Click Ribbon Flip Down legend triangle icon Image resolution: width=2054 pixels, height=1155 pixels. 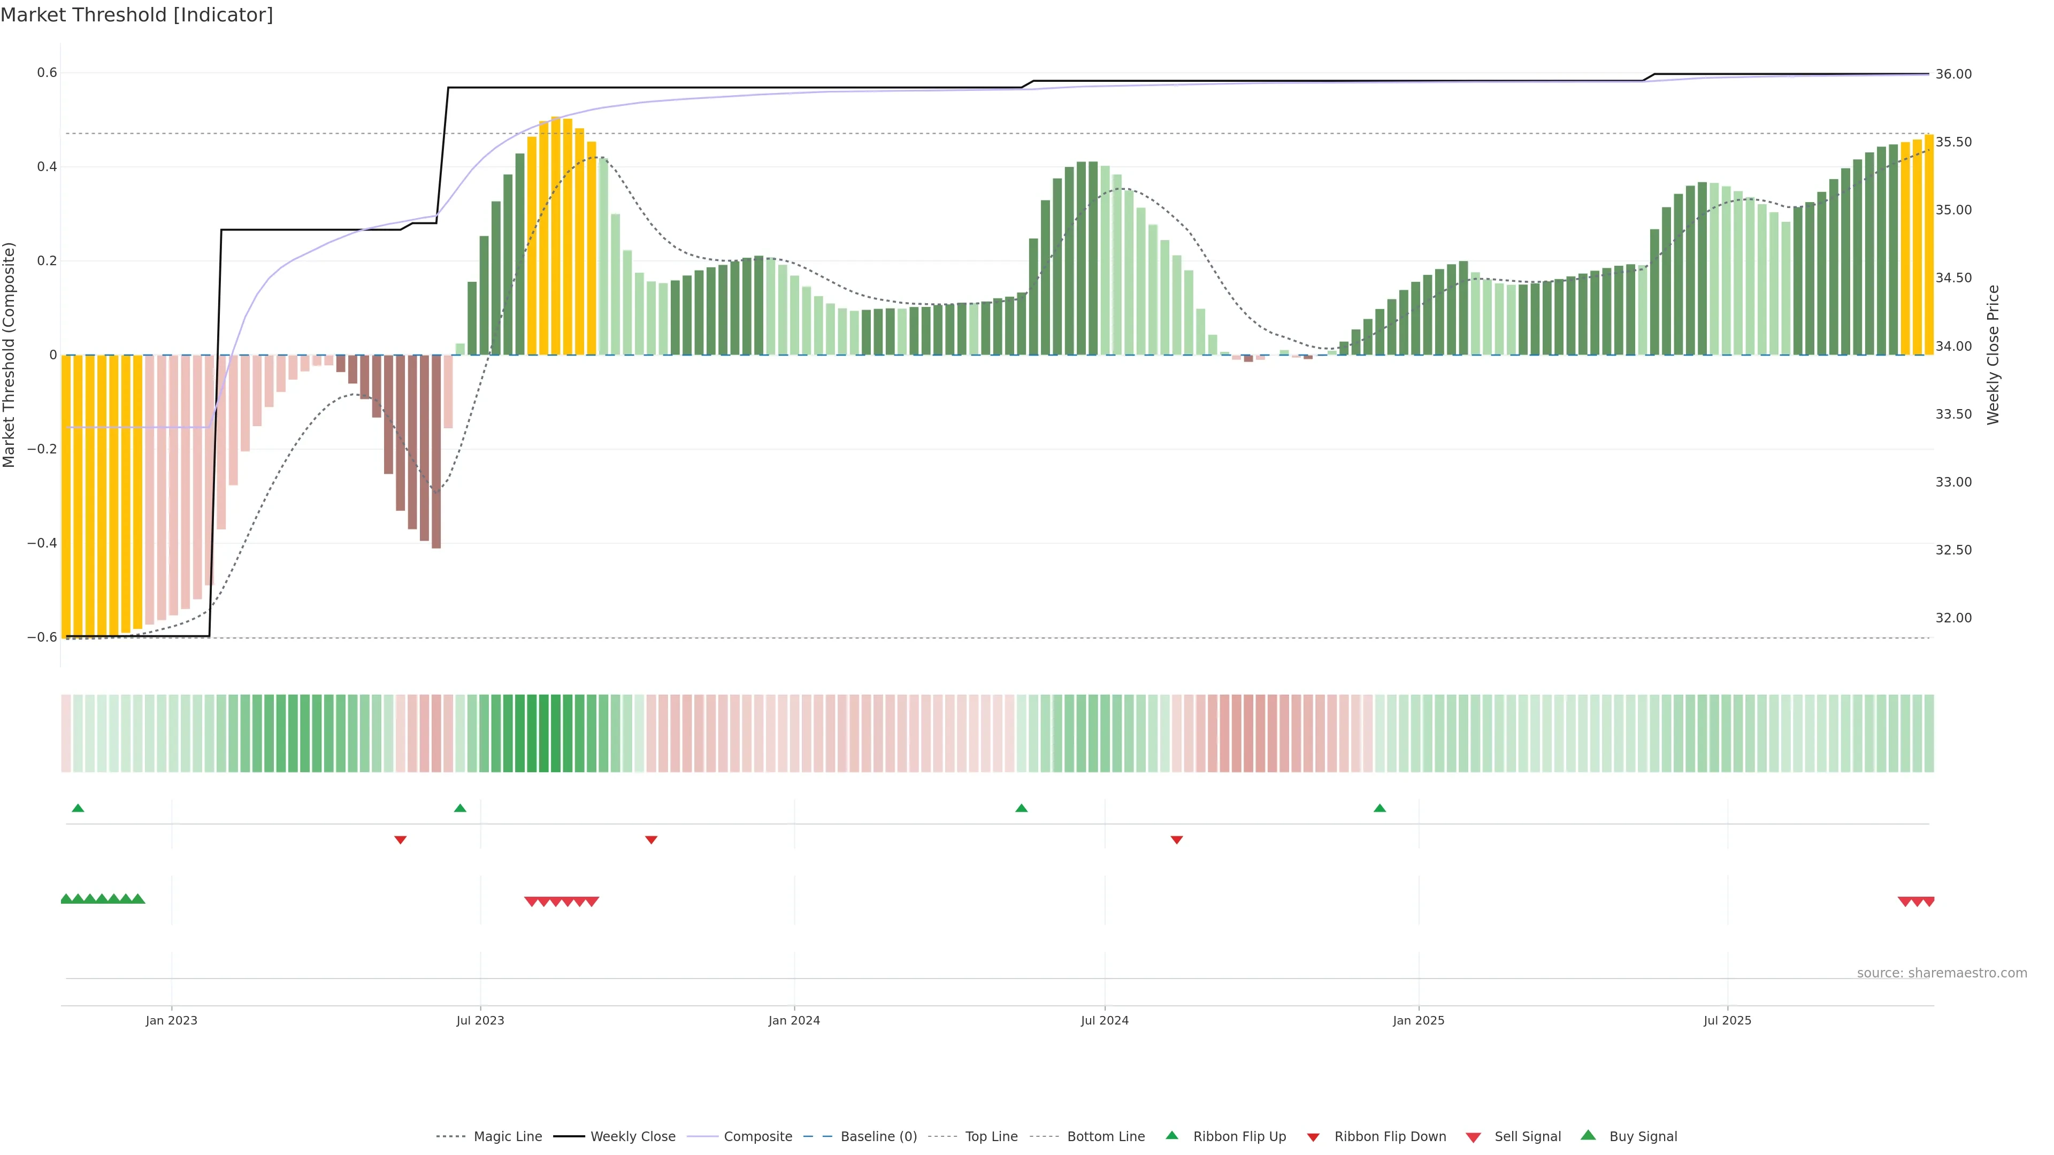pyautogui.click(x=1313, y=1137)
